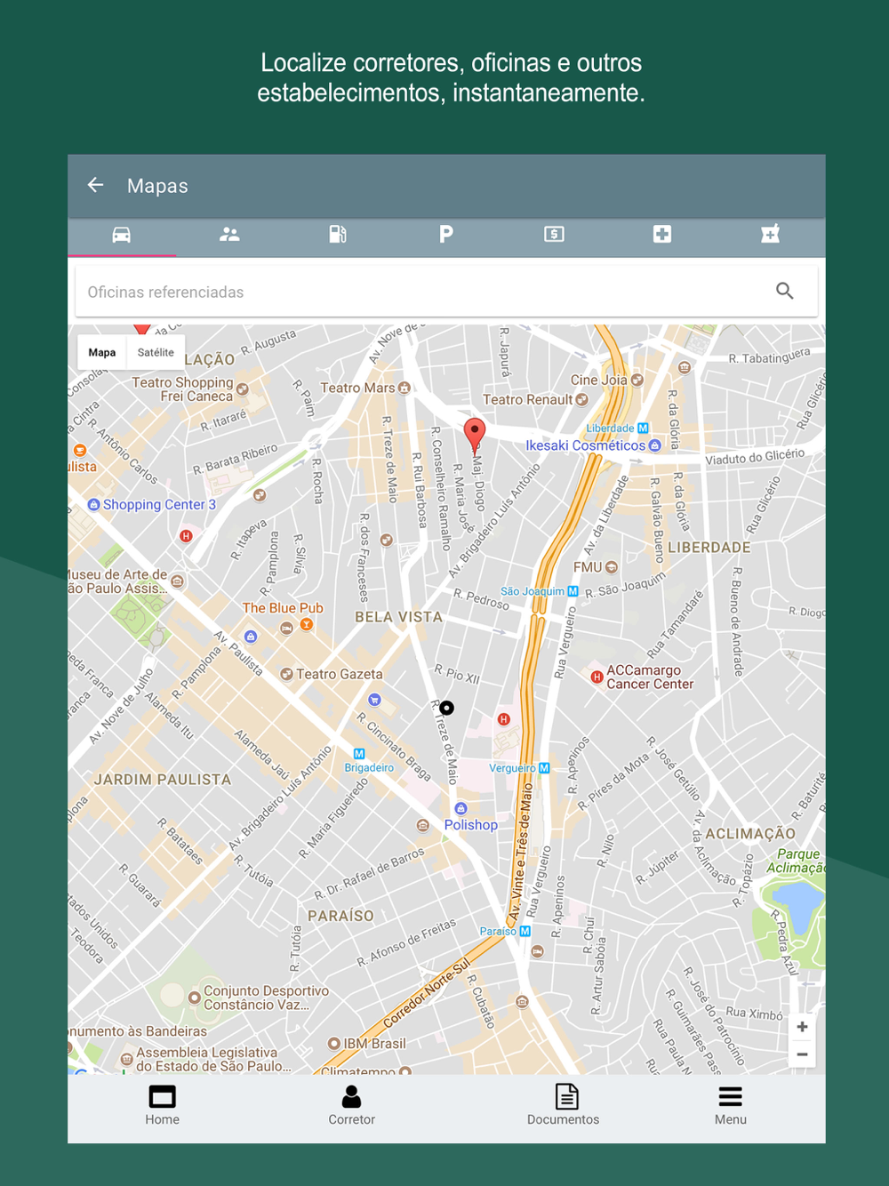The width and height of the screenshot is (889, 1186).
Task: Select the car workshops tab
Action: click(122, 235)
